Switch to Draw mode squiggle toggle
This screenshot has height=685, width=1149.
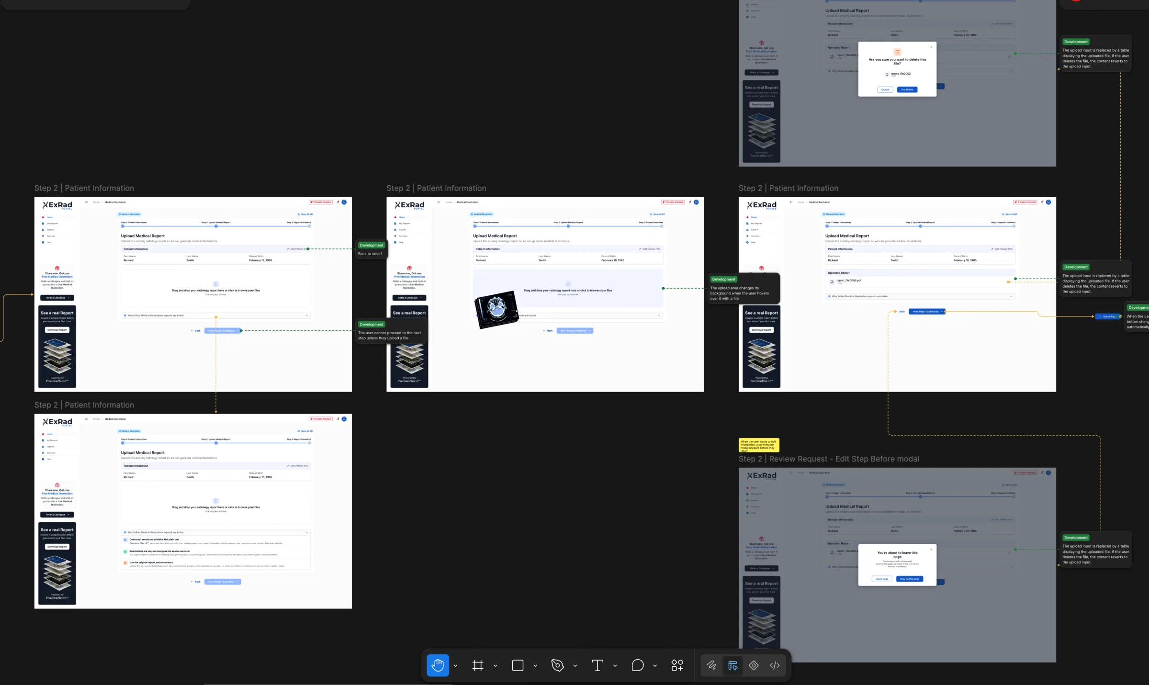click(711, 665)
